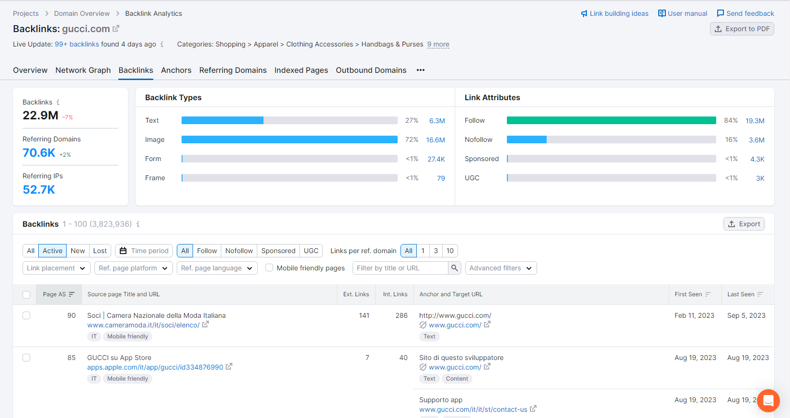790x418 pixels.
Task: Select the Camera Nazionale row checkbox
Action: pyautogui.click(x=26, y=315)
